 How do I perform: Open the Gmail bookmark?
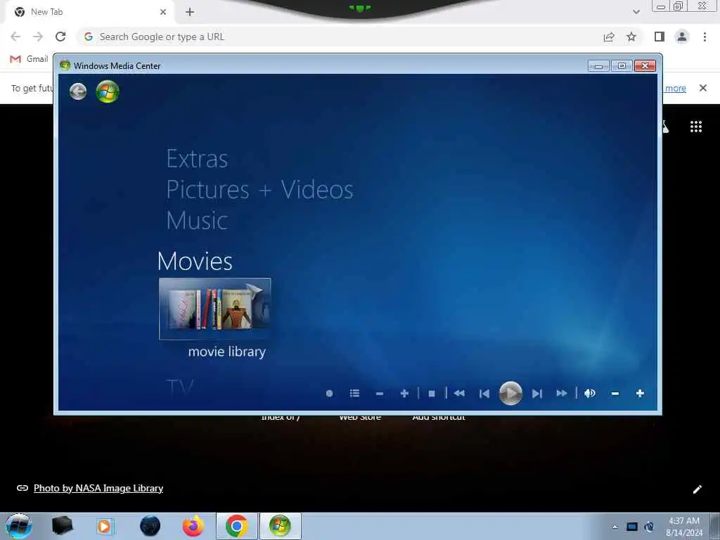pos(29,59)
